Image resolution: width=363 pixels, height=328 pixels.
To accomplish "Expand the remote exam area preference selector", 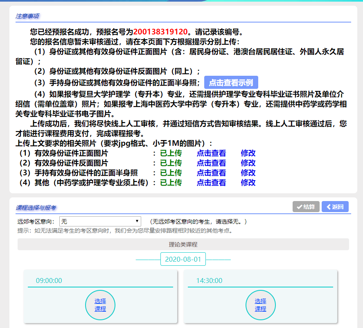I will click(99, 220).
